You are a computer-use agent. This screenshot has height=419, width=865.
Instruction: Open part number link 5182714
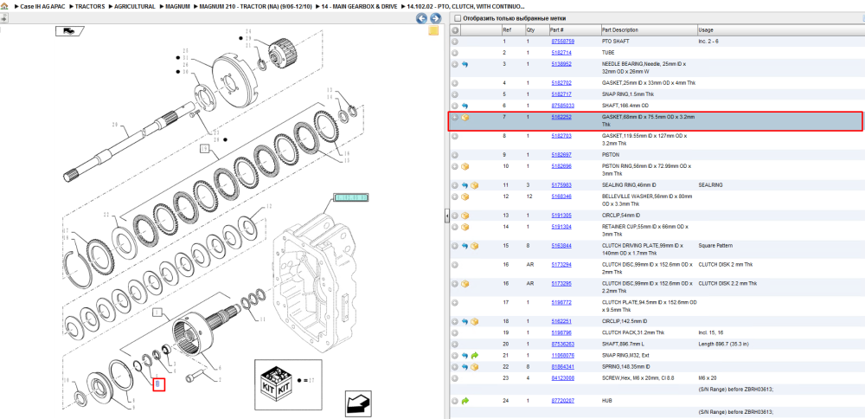click(x=561, y=53)
